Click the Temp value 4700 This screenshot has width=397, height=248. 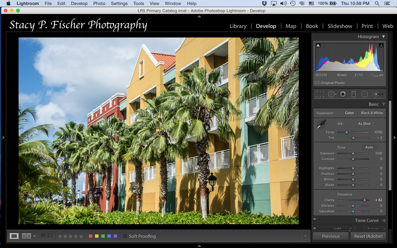(378, 132)
